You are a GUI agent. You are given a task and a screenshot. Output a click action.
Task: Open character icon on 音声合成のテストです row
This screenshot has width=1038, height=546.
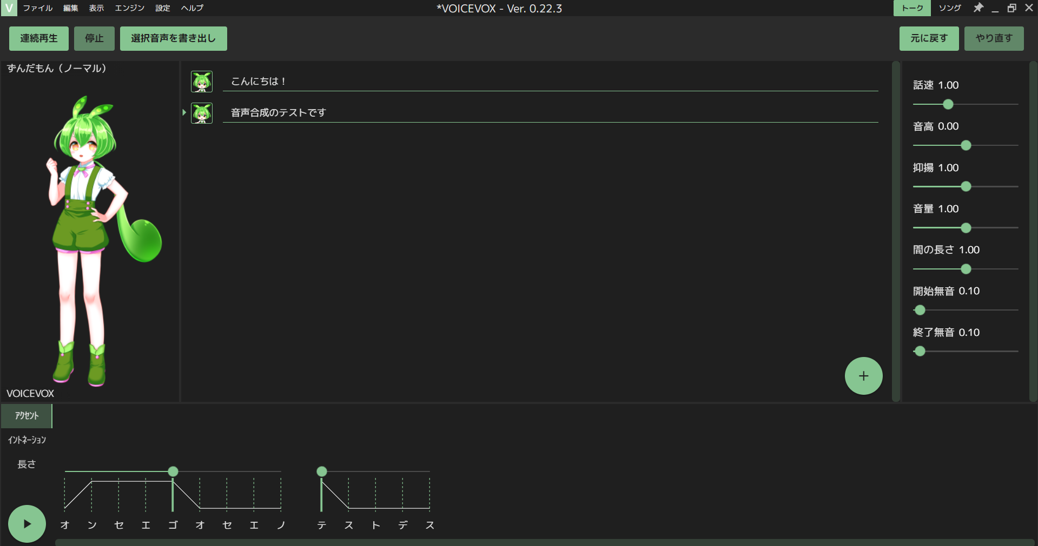[x=202, y=113]
